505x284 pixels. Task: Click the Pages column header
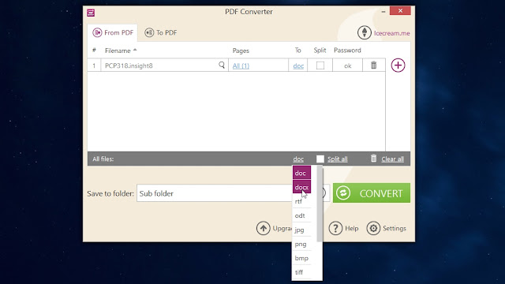pyautogui.click(x=241, y=50)
